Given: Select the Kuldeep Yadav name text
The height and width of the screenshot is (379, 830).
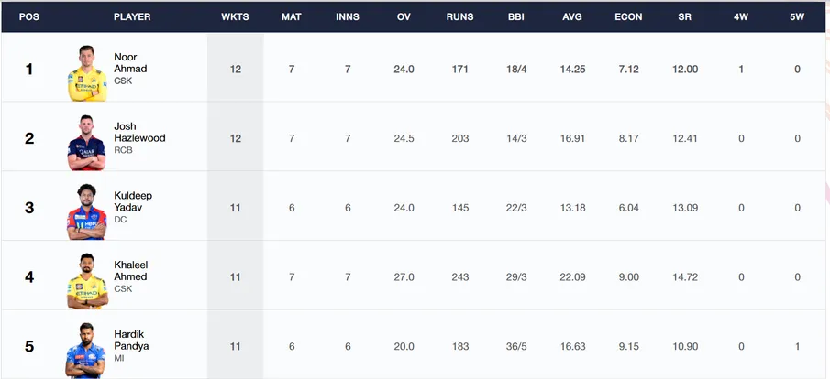Looking at the screenshot, I should [x=133, y=201].
